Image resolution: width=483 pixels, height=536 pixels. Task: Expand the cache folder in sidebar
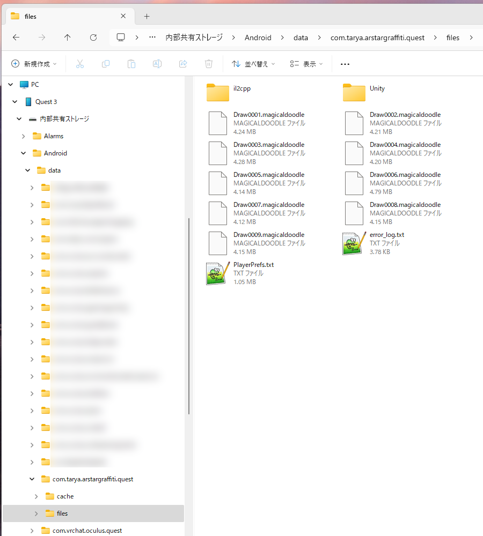36,496
